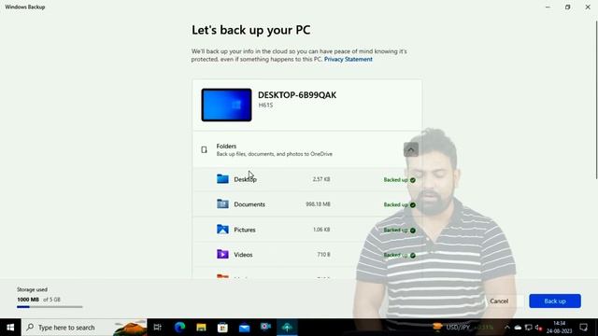This screenshot has width=598, height=336.
Task: Select the Documents folder name
Action: [x=249, y=204]
